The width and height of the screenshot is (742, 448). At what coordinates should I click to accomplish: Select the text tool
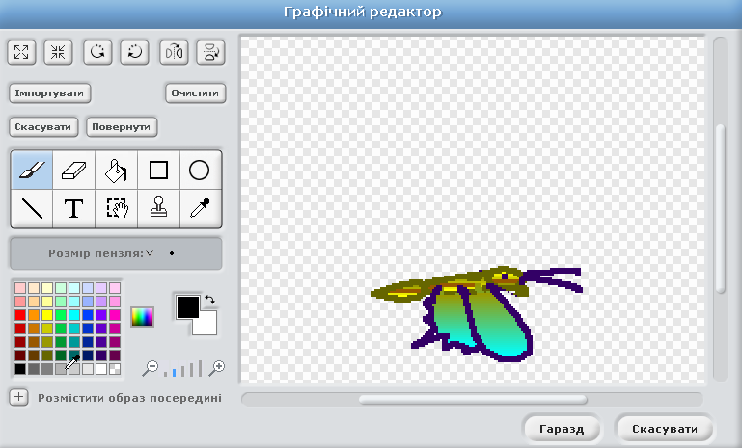pos(74,208)
